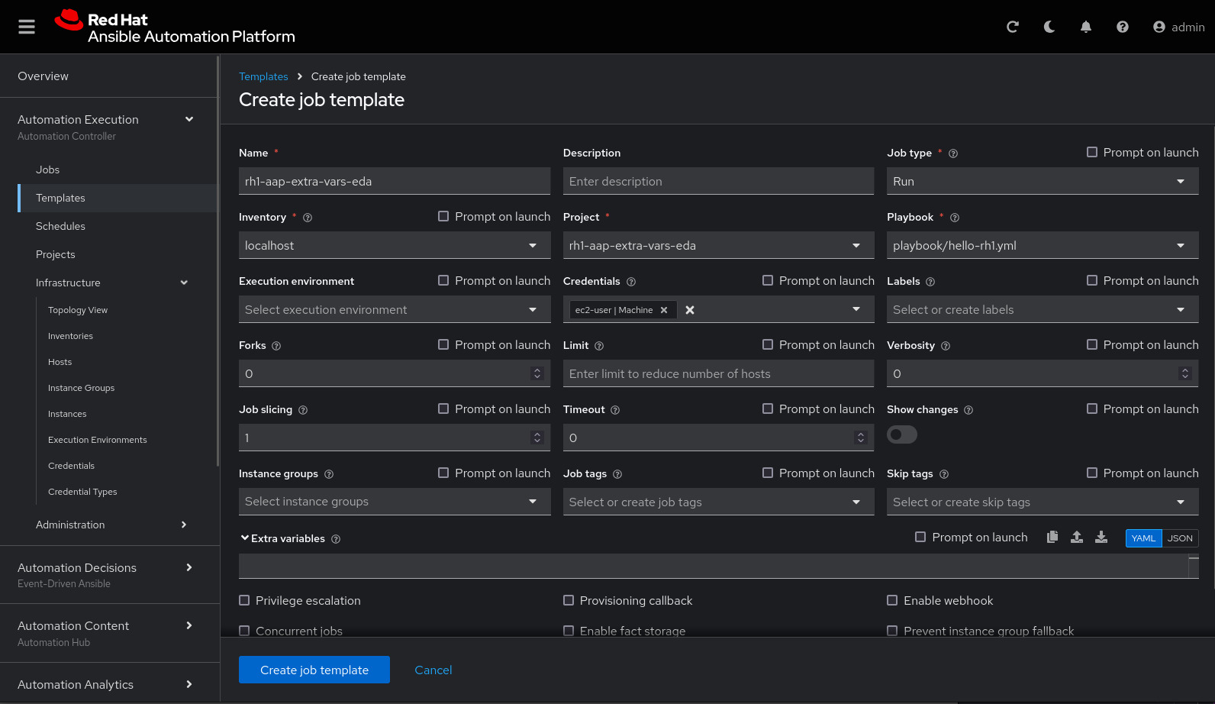Open Projects in sidebar
The width and height of the screenshot is (1215, 704).
coord(56,254)
